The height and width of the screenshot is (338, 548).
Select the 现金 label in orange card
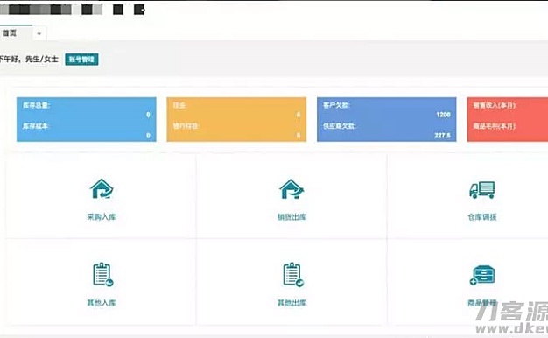pos(179,105)
